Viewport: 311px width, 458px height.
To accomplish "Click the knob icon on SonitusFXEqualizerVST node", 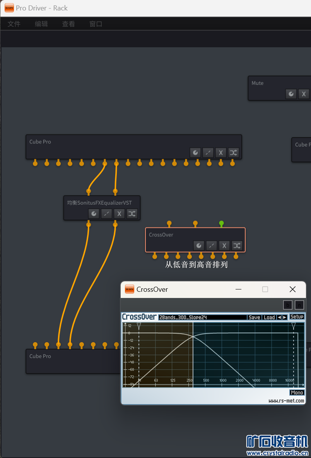I will pos(94,214).
